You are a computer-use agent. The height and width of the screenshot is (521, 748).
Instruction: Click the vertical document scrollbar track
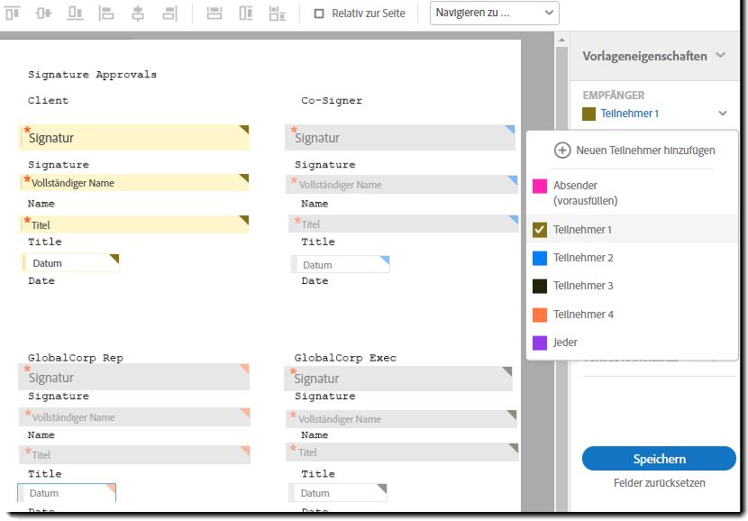(562, 277)
